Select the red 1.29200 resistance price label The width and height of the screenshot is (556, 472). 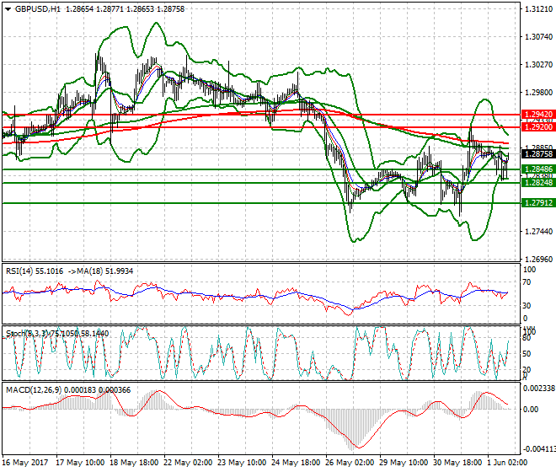click(538, 126)
